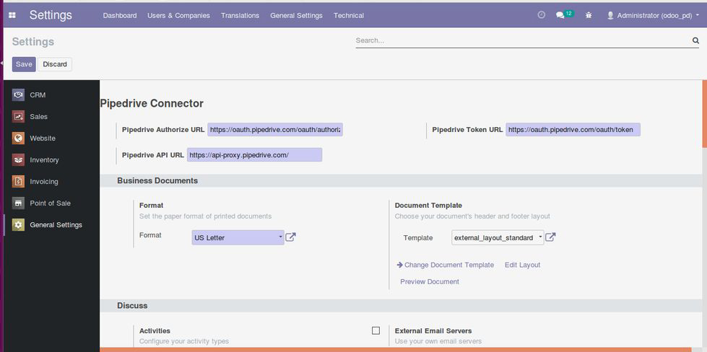707x352 pixels.
Task: Open the US Letter format dropdown
Action: point(238,237)
